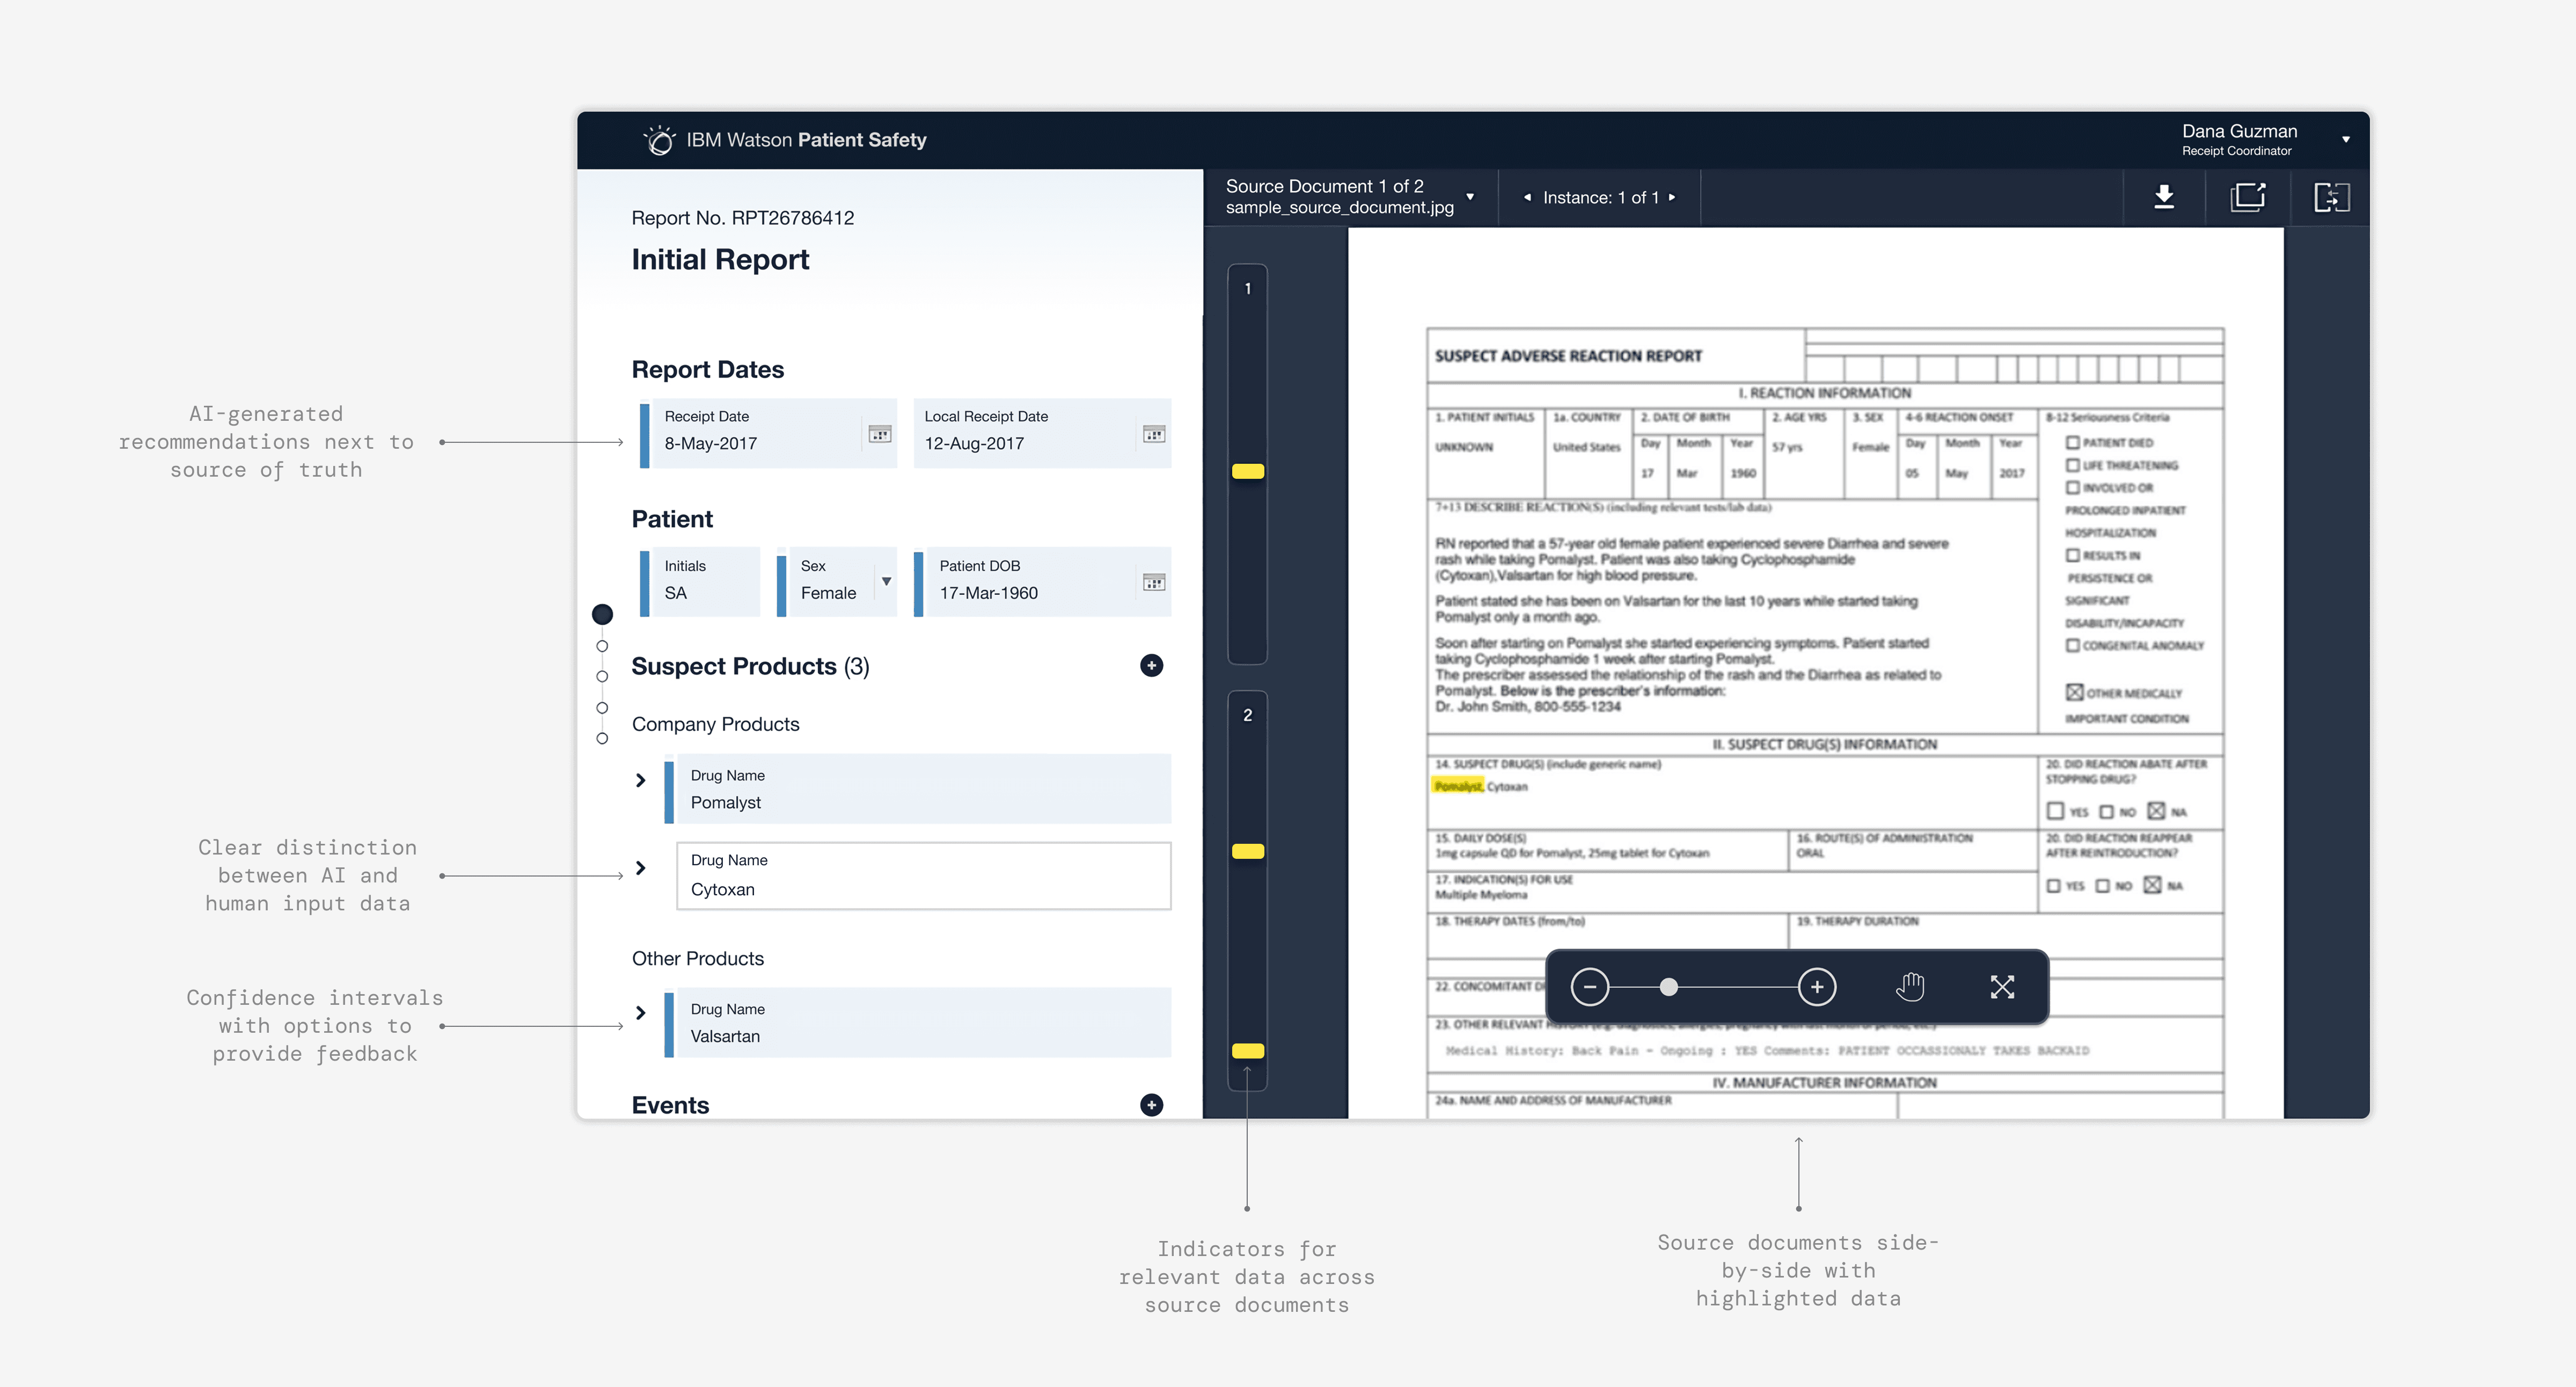
Task: Click the zoom out minus button
Action: coord(1589,987)
